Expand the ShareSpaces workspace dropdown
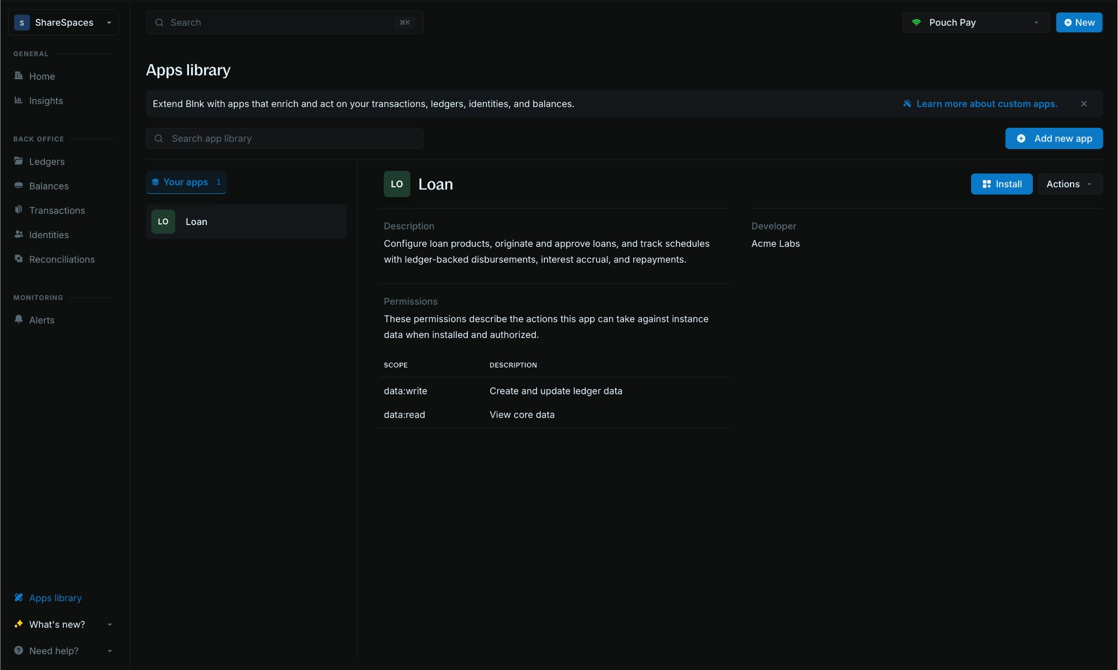The width and height of the screenshot is (1118, 670). point(109,22)
